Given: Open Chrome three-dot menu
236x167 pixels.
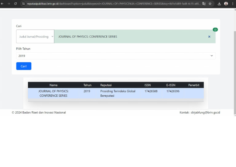Looking at the screenshot, I should [233, 4].
